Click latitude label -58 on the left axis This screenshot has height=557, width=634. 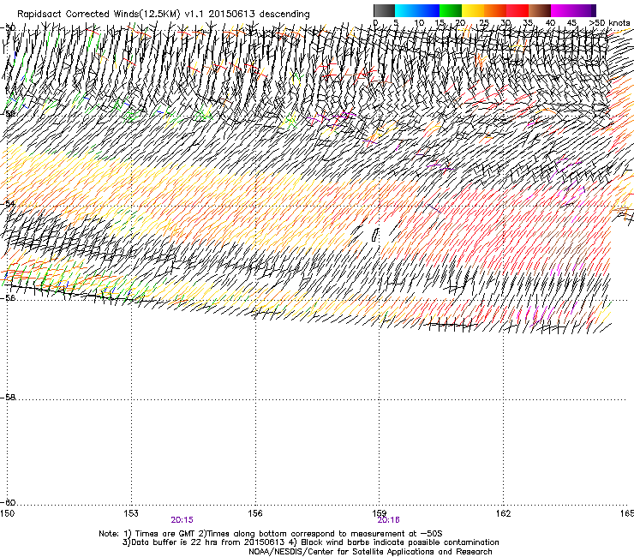(x=9, y=398)
